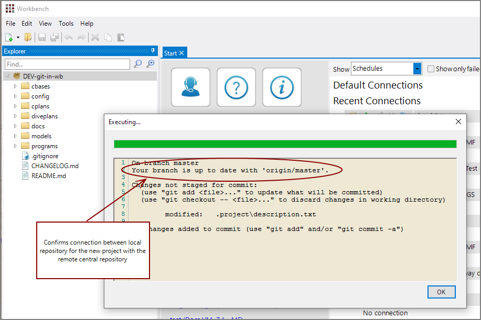This screenshot has width=481, height=320.
Task: Open the Tools menu
Action: 66,24
